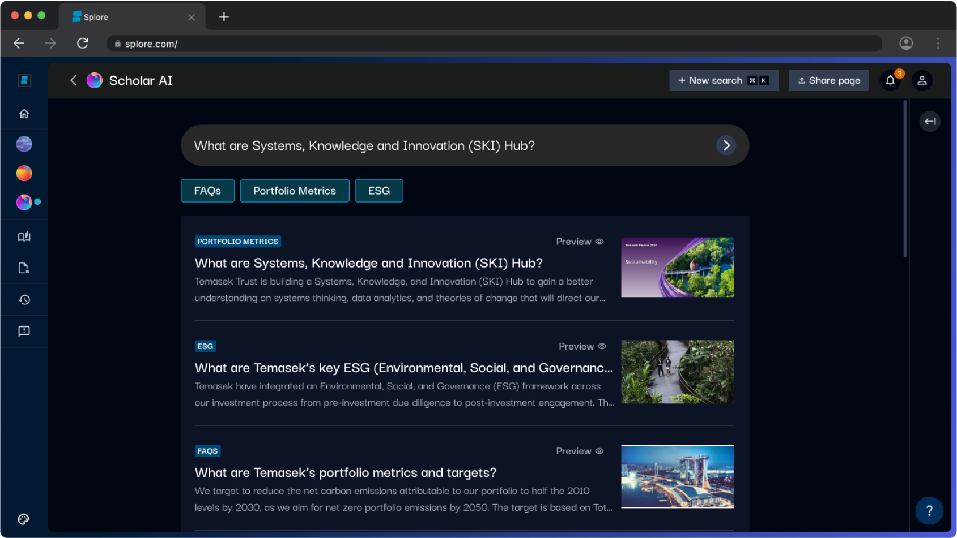This screenshot has height=538, width=957.
Task: Submit the search with the arrow button
Action: coord(726,145)
